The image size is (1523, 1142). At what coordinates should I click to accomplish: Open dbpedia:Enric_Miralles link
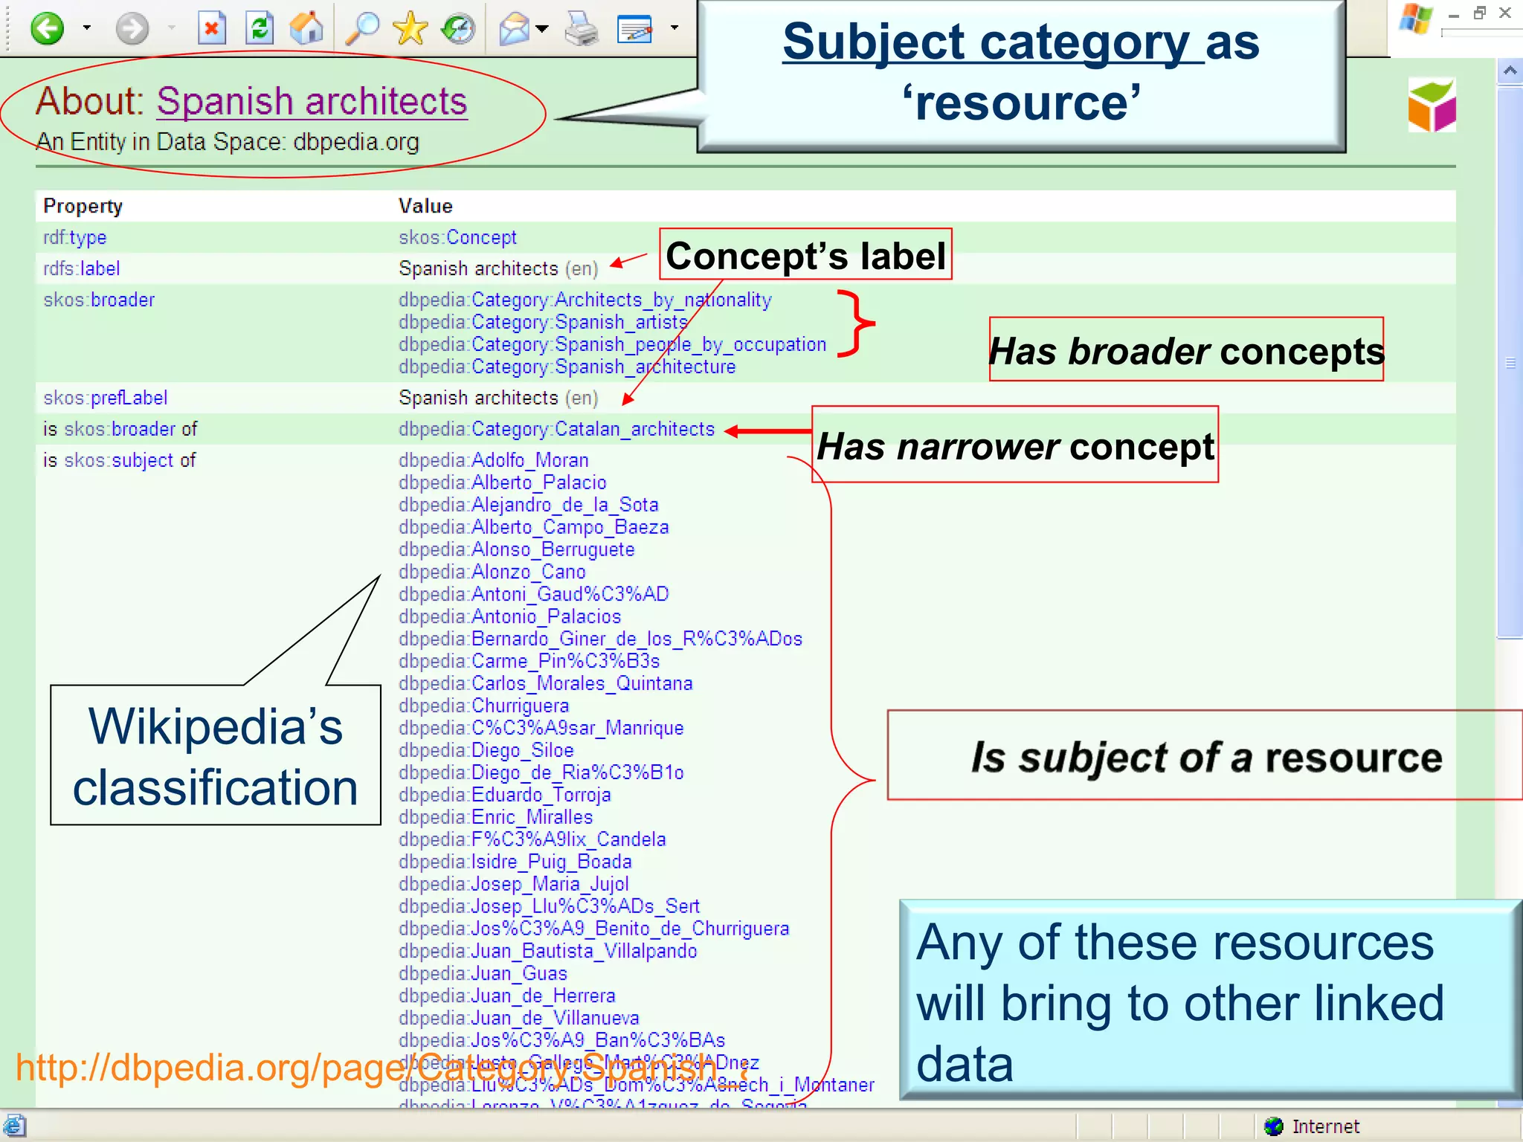[495, 817]
